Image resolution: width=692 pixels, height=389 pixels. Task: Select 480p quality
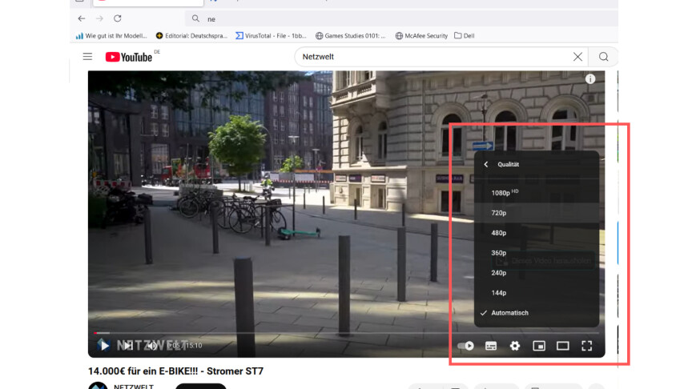pos(537,233)
